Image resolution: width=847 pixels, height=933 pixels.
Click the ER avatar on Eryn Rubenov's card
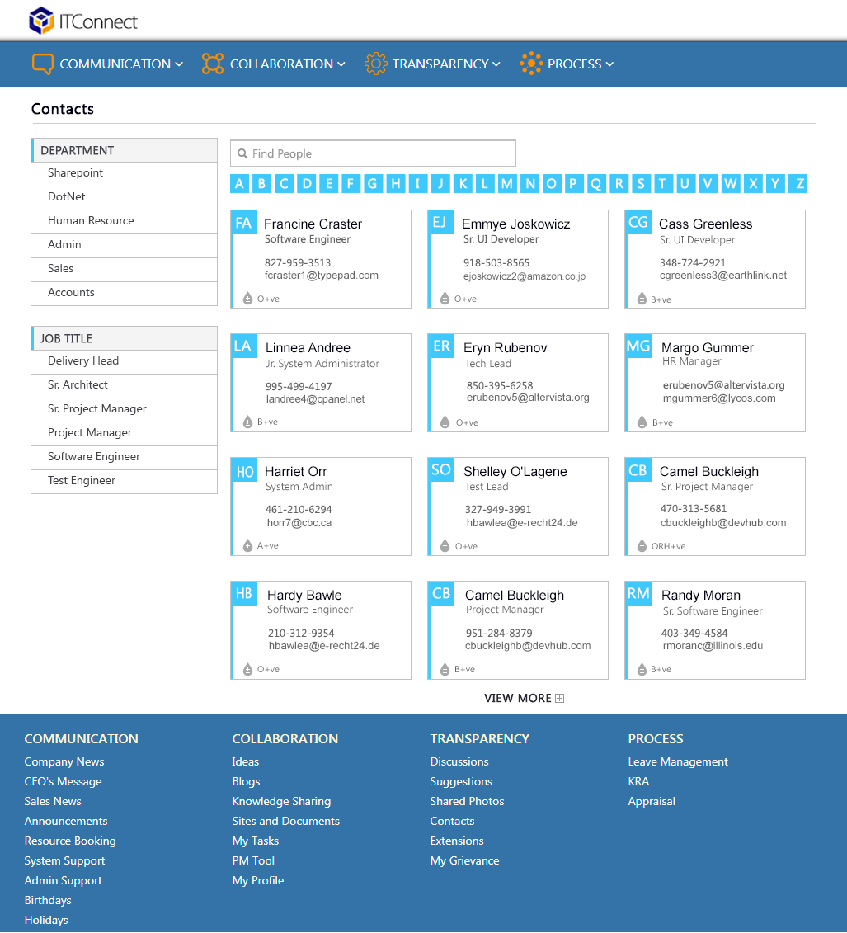440,346
